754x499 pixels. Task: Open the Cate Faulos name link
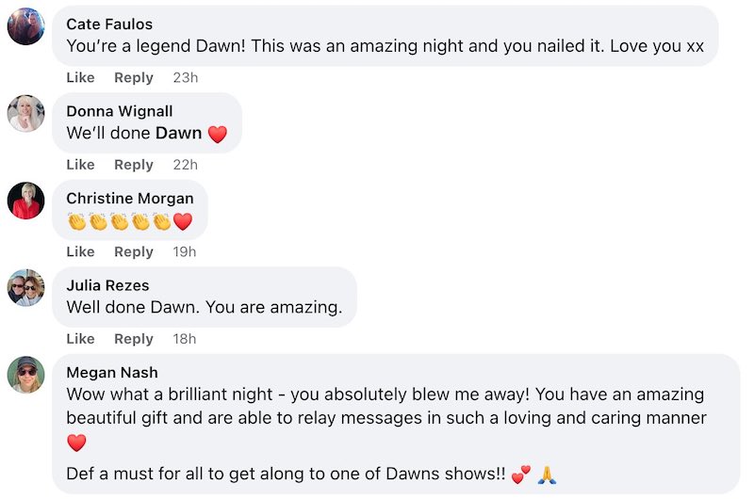coord(109,24)
